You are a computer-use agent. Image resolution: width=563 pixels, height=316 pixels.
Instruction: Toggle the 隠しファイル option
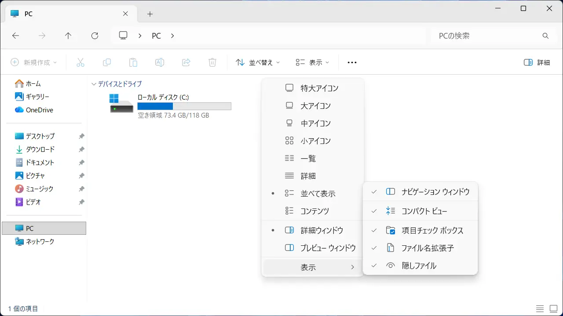pyautogui.click(x=419, y=266)
